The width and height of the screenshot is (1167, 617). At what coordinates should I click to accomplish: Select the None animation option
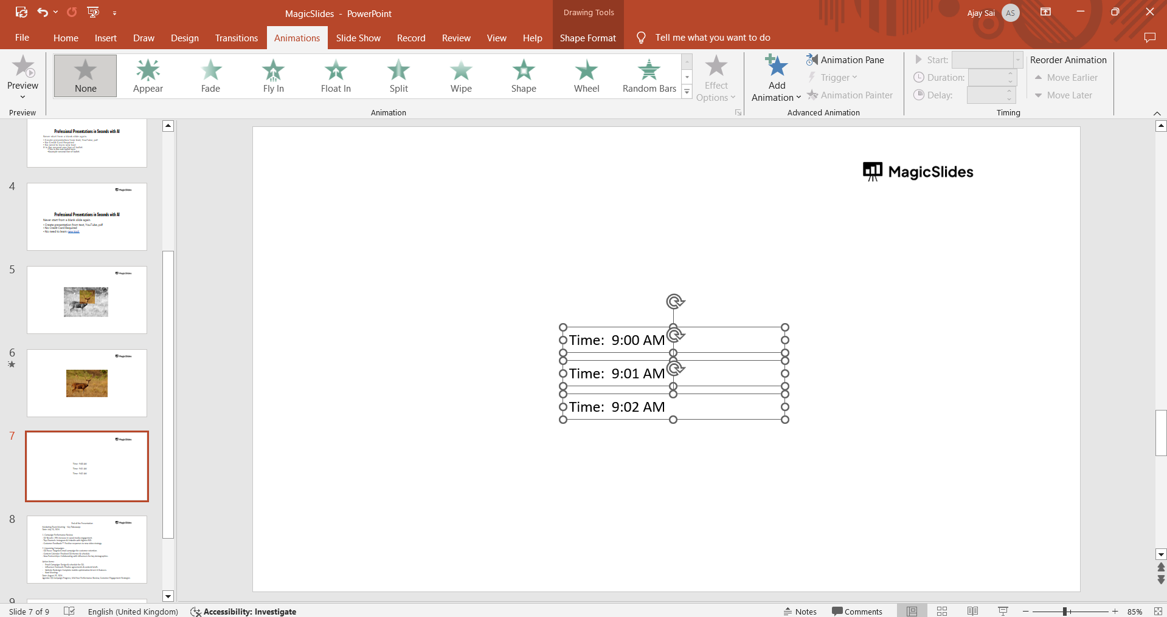pos(85,76)
